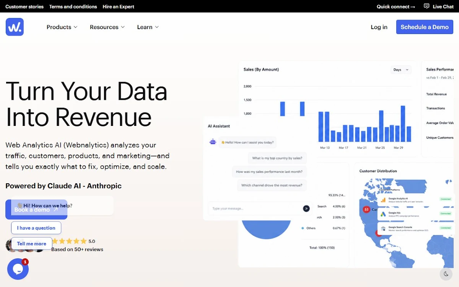Click 'Powered by Claude AI - Anthropic' text
The image size is (459, 287).
click(x=63, y=186)
